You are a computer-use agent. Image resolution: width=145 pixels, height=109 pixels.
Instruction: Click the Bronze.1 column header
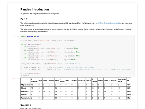pyautogui.click(x=81, y=80)
